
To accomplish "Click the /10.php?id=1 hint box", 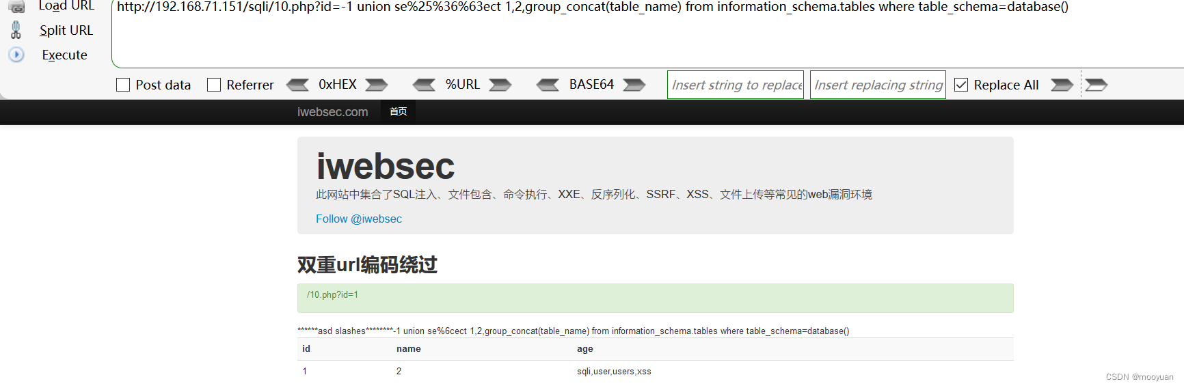I will click(x=655, y=298).
